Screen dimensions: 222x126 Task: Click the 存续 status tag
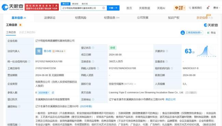113,48
